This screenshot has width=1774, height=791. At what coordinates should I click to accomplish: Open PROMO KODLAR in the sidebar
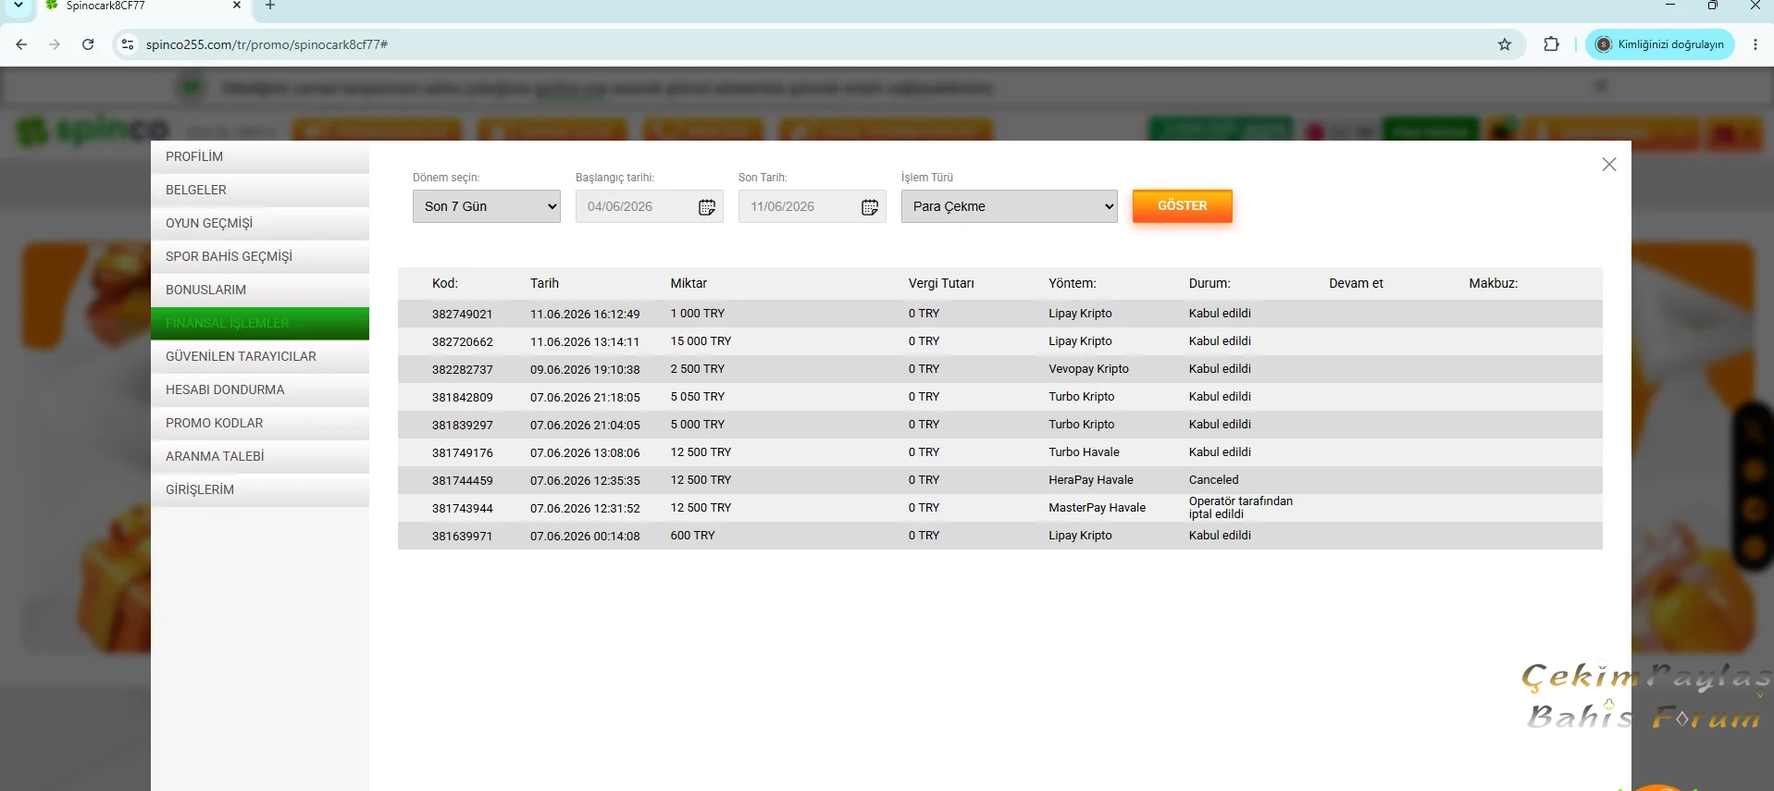(260, 423)
